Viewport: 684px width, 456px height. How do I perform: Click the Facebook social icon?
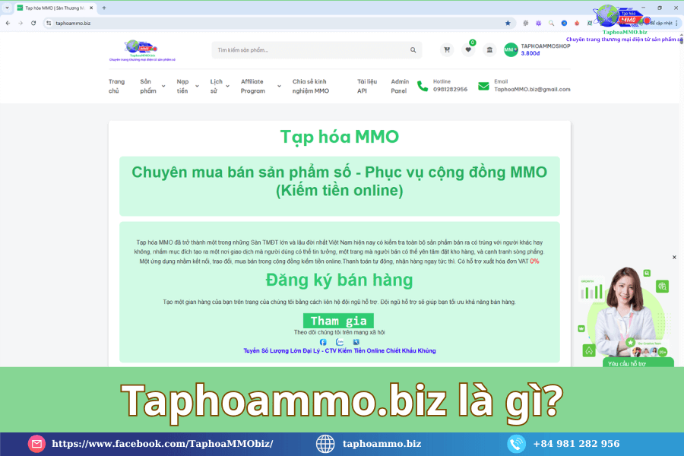click(x=323, y=342)
